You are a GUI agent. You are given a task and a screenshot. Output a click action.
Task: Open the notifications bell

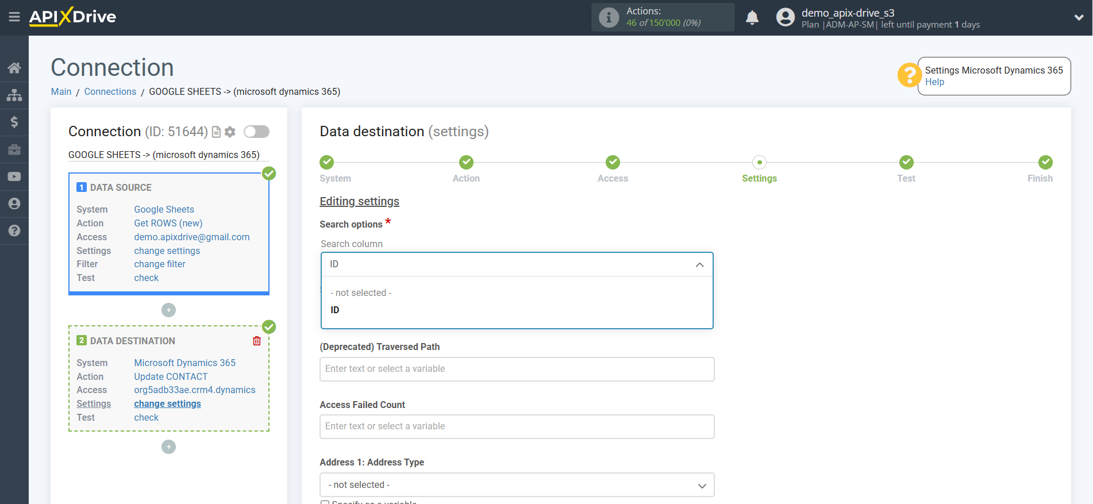pos(752,18)
